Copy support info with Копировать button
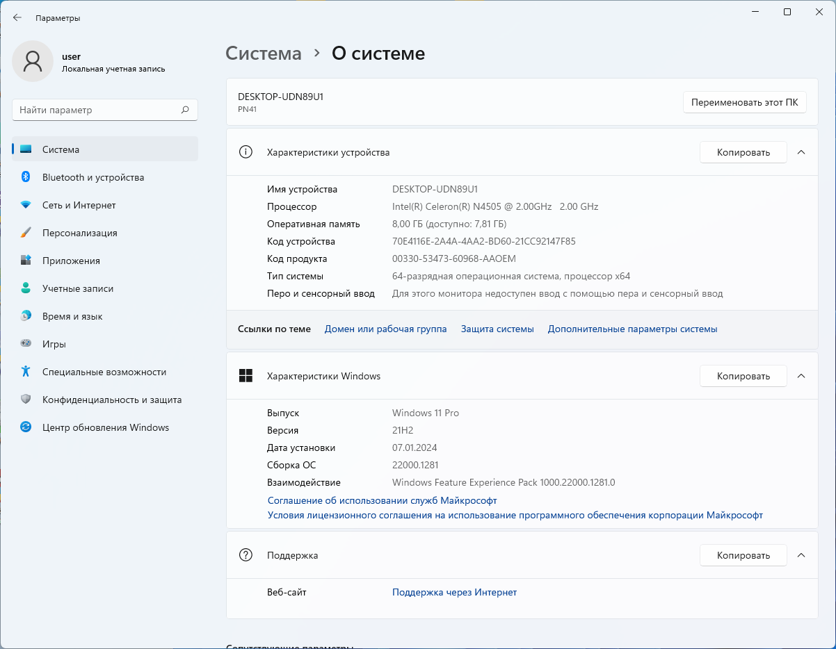The height and width of the screenshot is (649, 836). [x=743, y=555]
